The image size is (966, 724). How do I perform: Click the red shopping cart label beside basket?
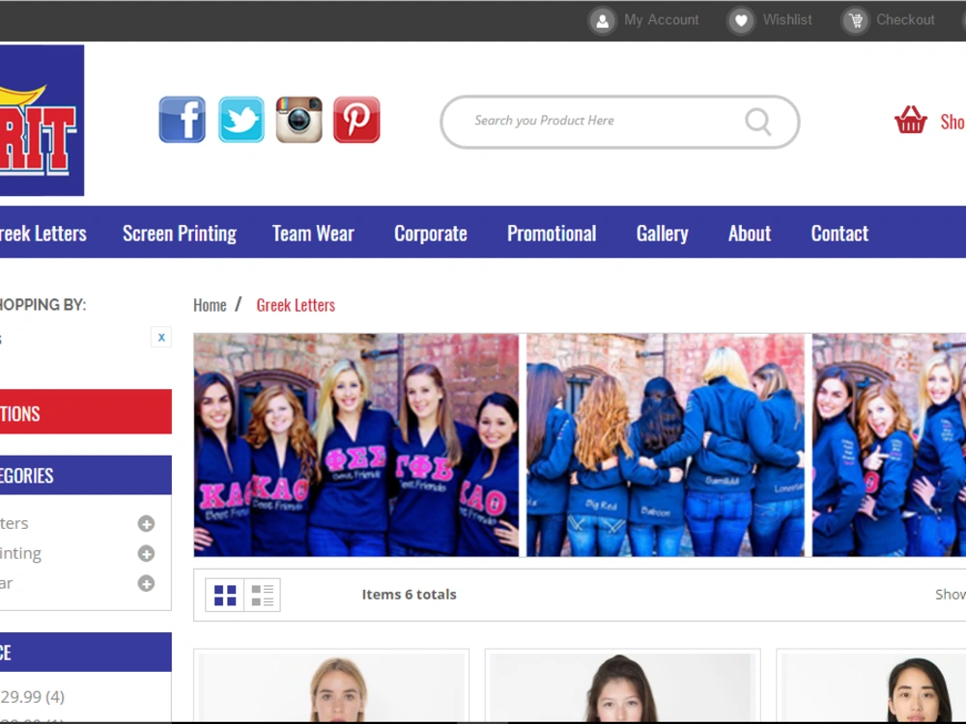(x=952, y=122)
